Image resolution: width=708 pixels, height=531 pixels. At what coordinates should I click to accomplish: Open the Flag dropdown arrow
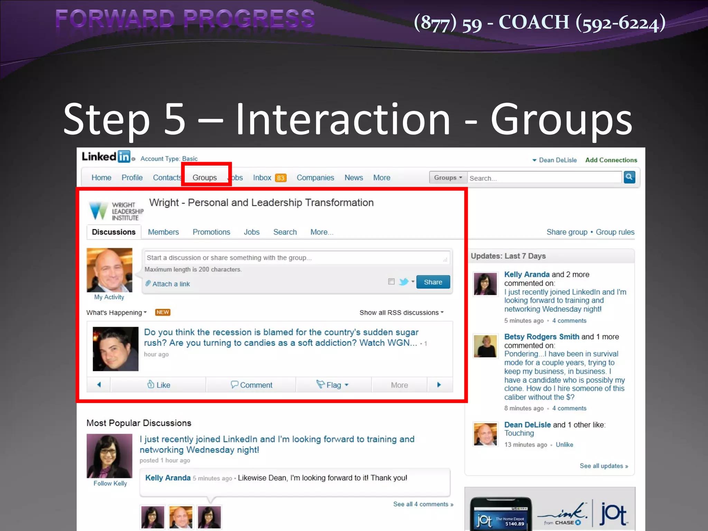[347, 385]
